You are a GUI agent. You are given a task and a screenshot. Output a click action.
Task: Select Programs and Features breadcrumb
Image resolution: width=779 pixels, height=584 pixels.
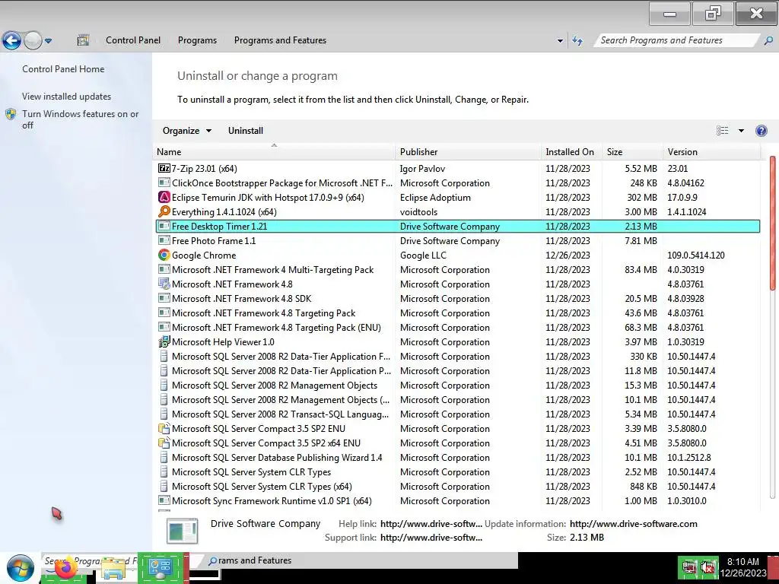pyautogui.click(x=280, y=40)
